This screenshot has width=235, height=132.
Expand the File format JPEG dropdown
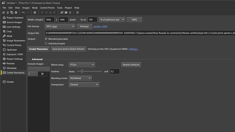tap(60, 26)
